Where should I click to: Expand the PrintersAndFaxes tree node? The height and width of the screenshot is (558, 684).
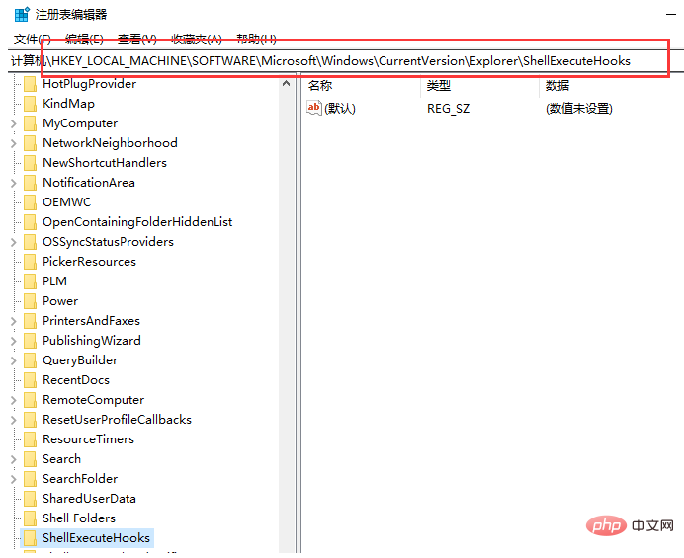(14, 321)
